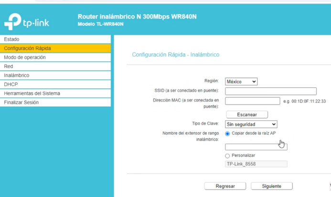Screen dimensions: 331x197
Task: Open the Estado menu item
Action: (55, 39)
